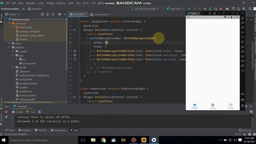Expand .gradle folder

(13, 52)
